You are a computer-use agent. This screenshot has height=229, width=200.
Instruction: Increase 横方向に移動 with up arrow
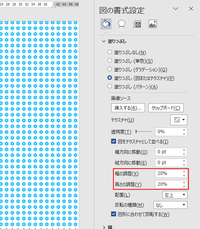point(184,150)
